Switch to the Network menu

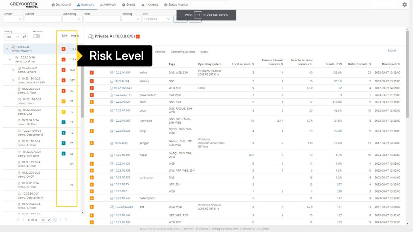pos(108,5)
